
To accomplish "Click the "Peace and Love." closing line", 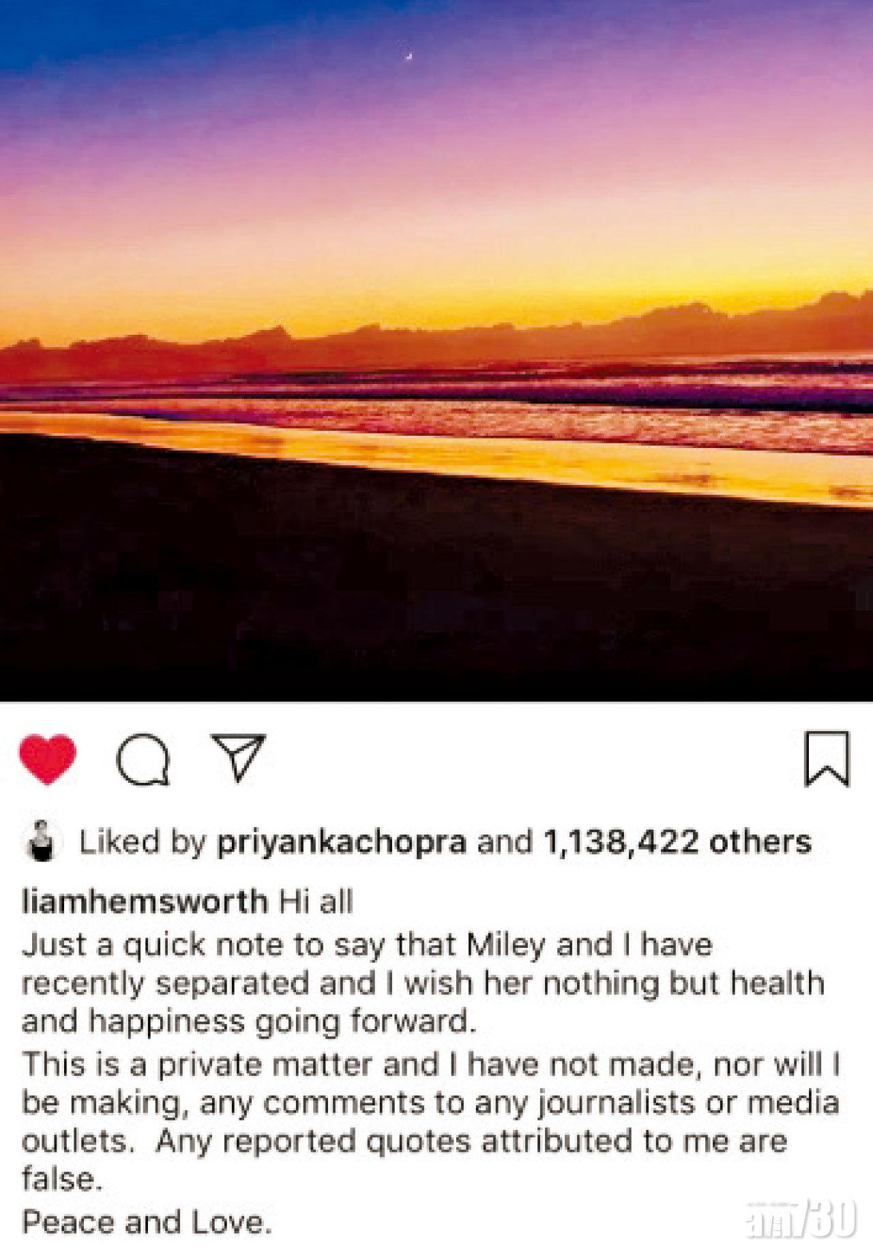I will [x=147, y=1221].
